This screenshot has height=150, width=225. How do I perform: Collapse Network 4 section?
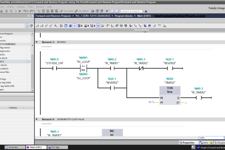coord(37,119)
